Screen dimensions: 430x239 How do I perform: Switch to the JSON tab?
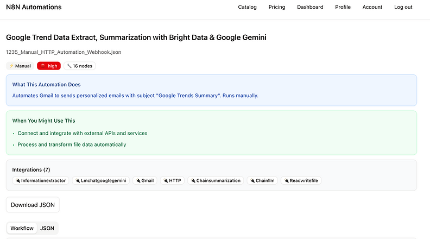(x=47, y=228)
